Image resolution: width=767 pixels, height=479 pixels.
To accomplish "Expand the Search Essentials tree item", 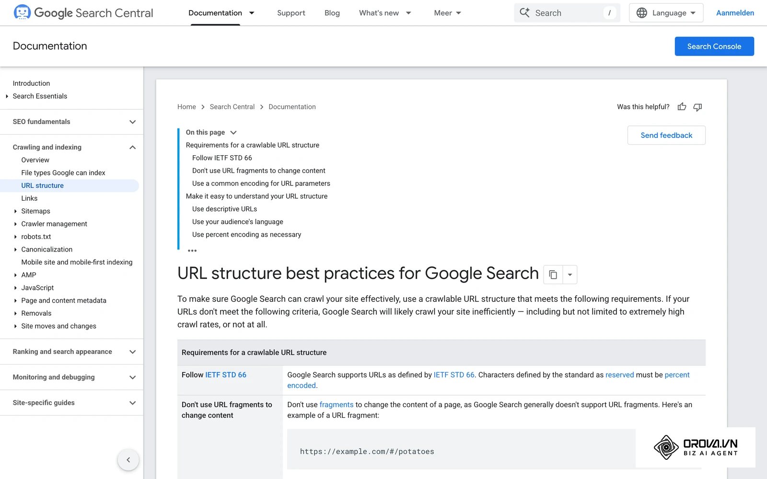I will 7,96.
